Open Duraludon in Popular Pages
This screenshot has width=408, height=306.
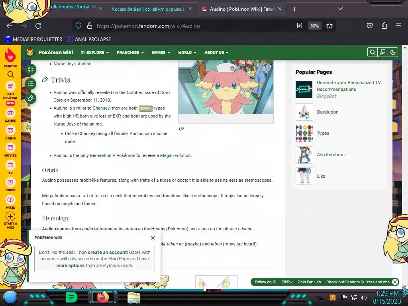pyautogui.click(x=328, y=112)
